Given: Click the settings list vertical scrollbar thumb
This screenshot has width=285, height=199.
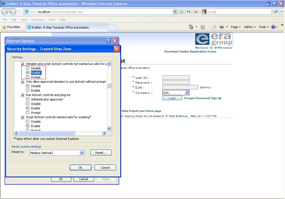Looking at the screenshot, I should [109, 86].
